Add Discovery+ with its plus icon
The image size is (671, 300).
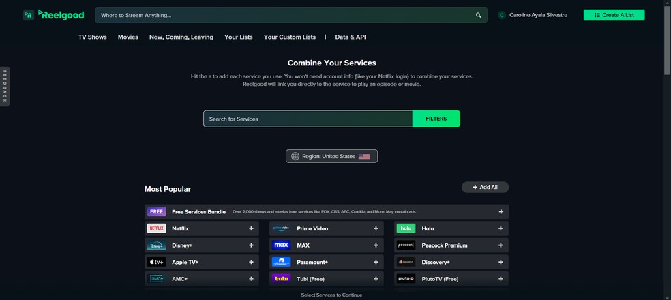click(x=501, y=262)
